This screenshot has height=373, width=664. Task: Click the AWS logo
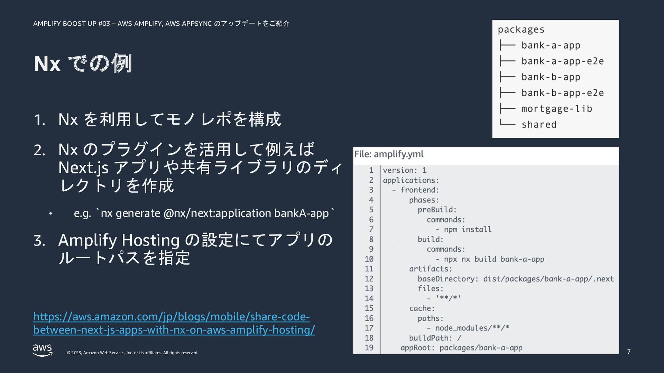43,350
